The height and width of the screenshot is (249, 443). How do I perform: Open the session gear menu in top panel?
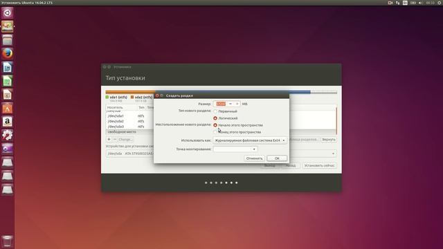coord(440,3)
